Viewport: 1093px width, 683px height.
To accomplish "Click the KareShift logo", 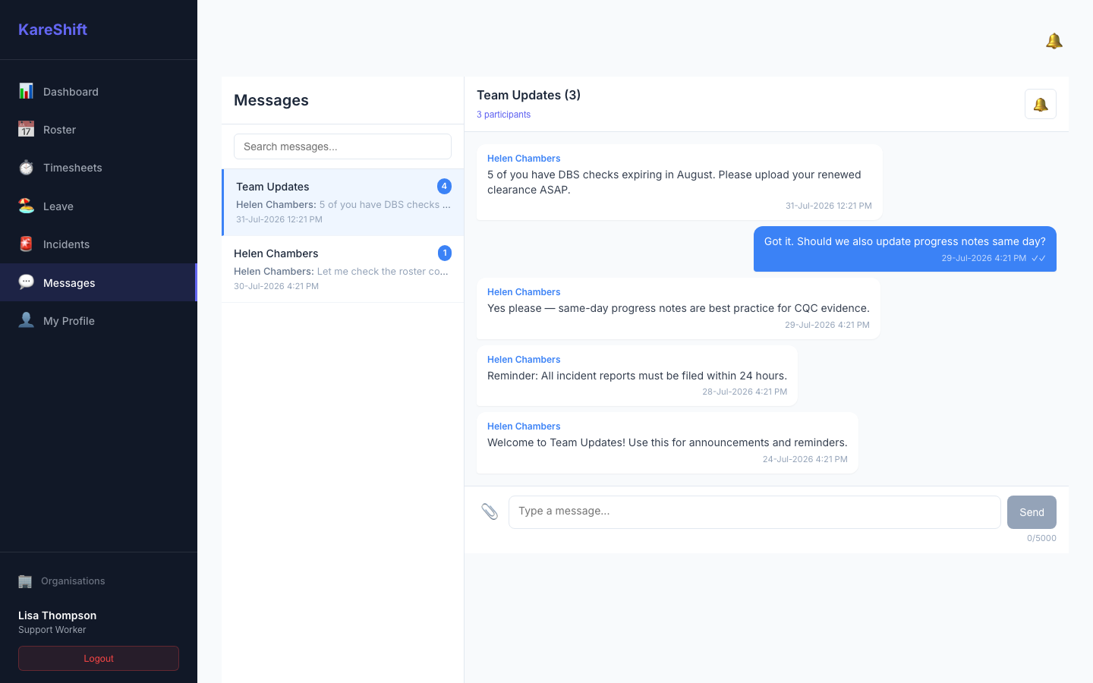I will click(x=52, y=30).
